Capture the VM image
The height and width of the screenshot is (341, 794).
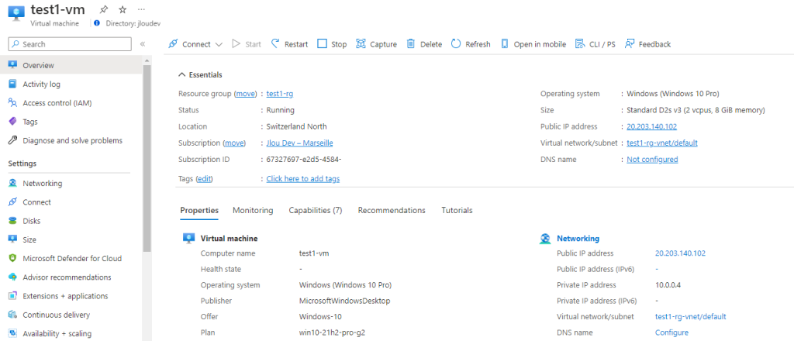[376, 44]
